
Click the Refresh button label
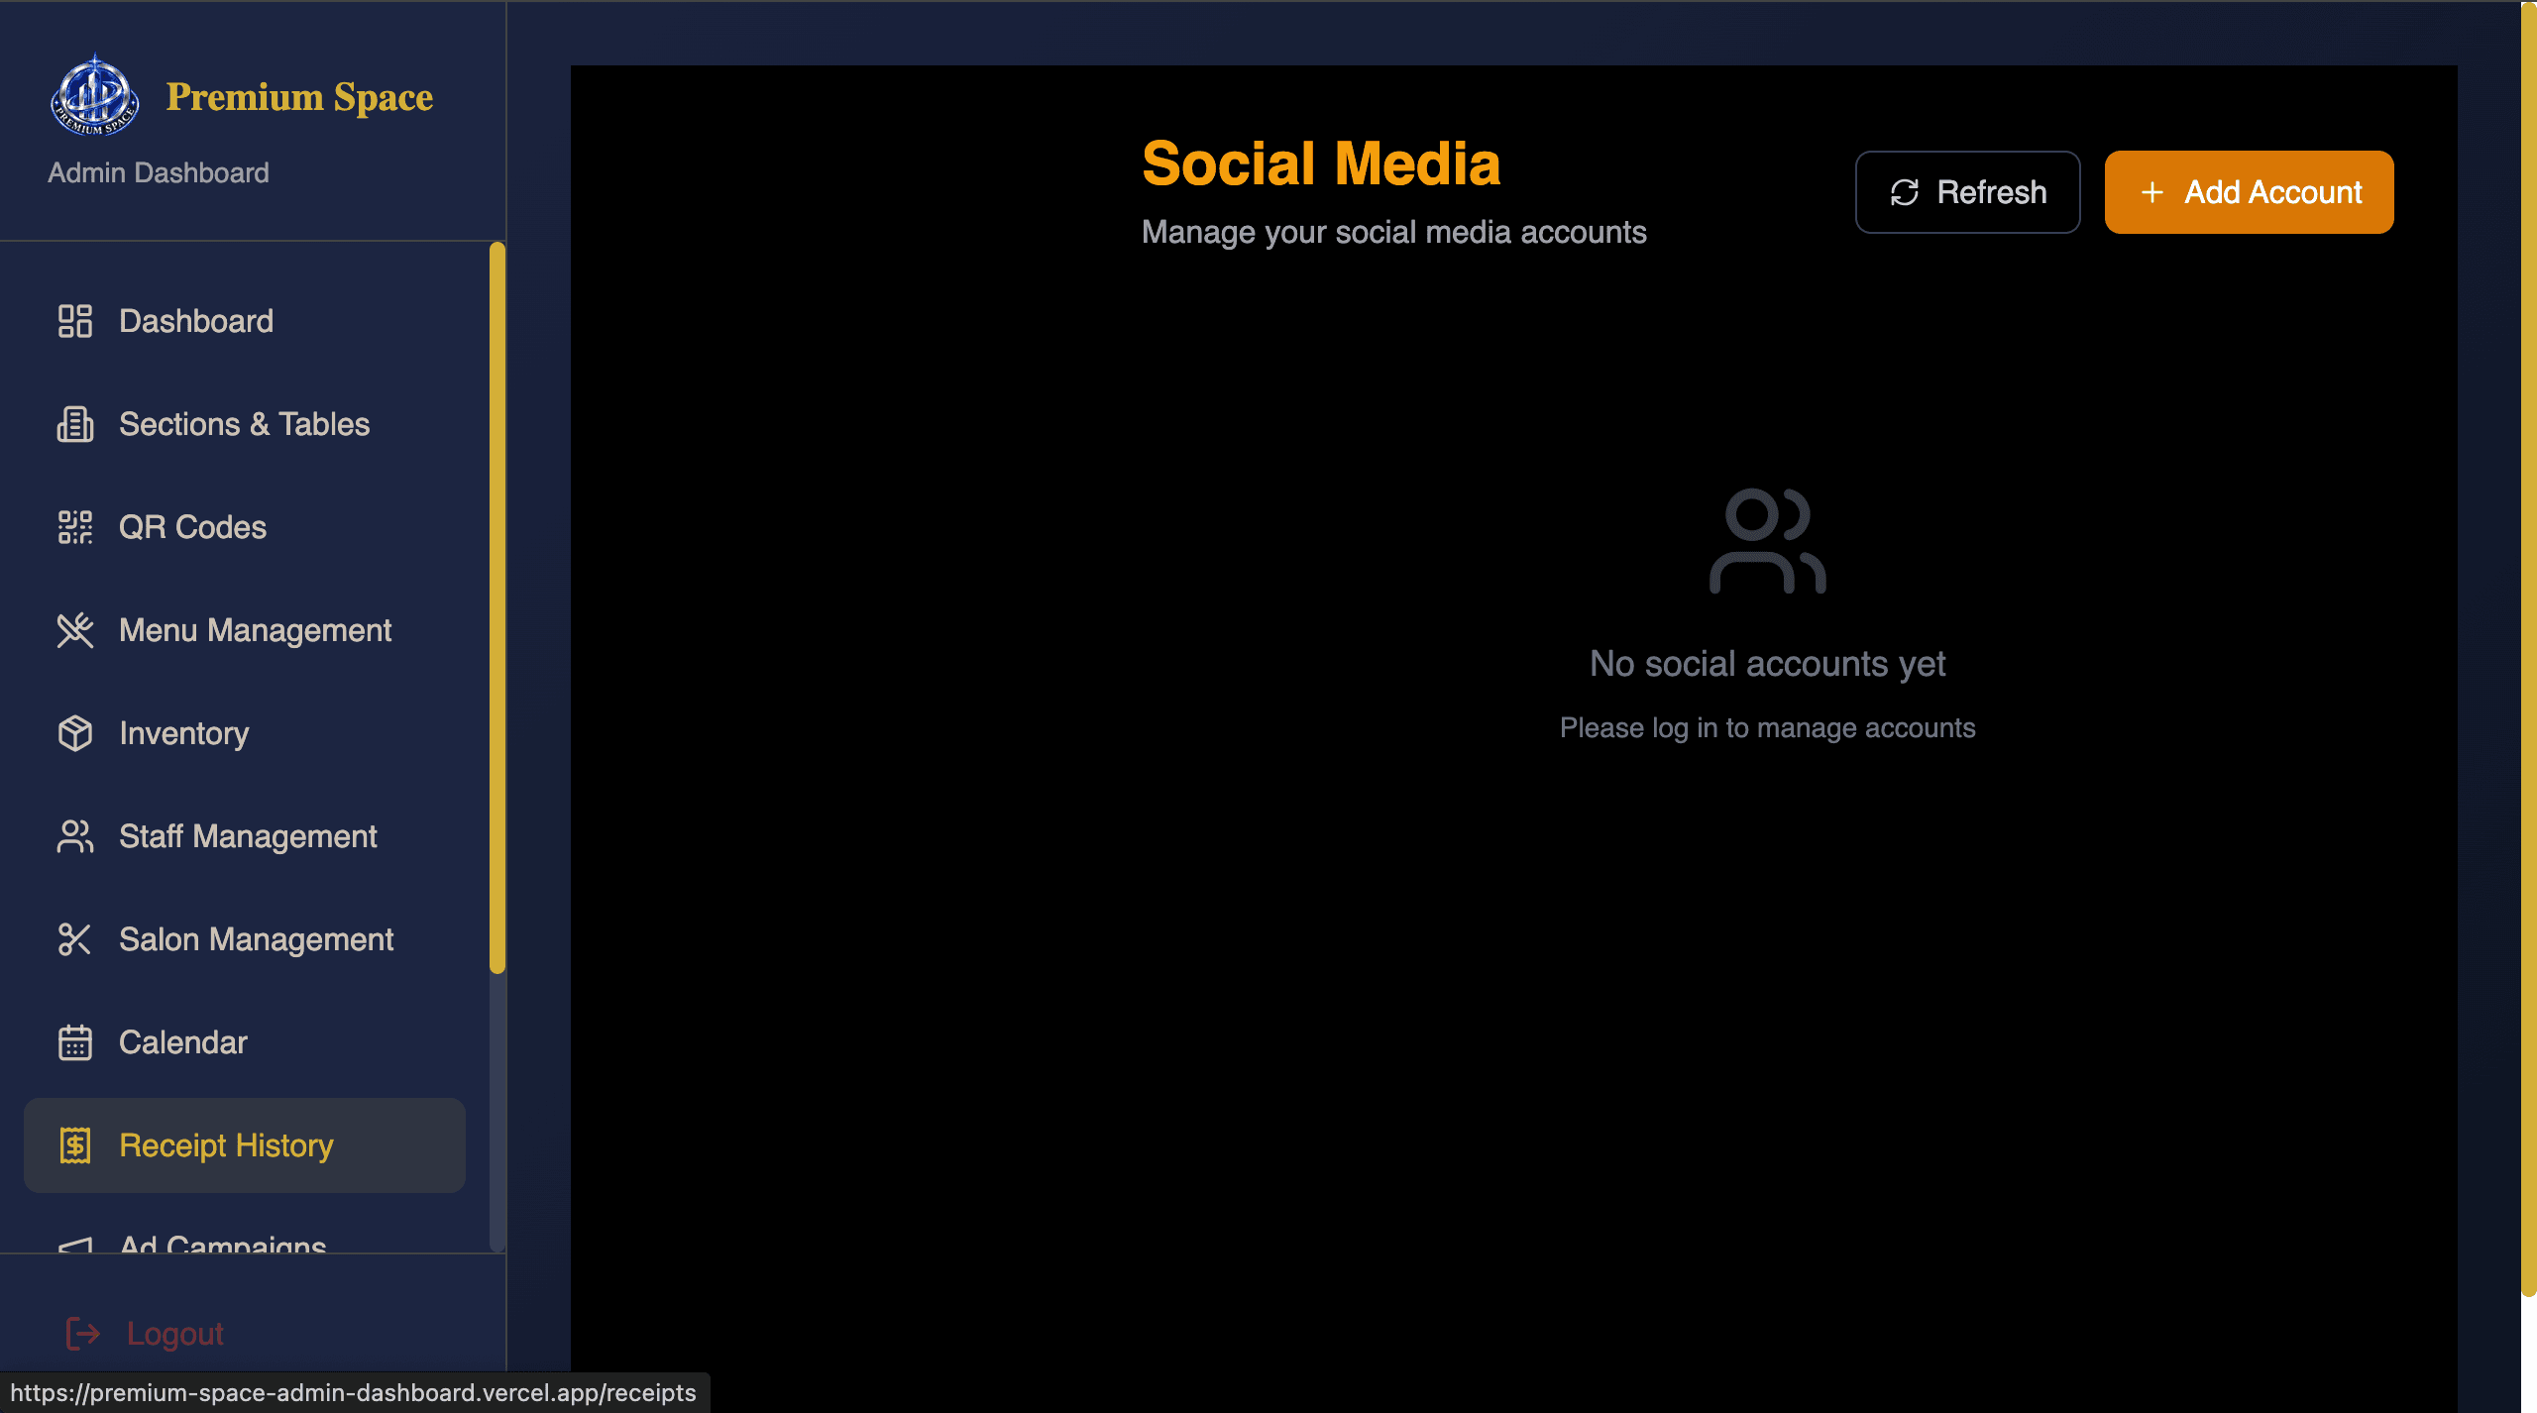1992,192
